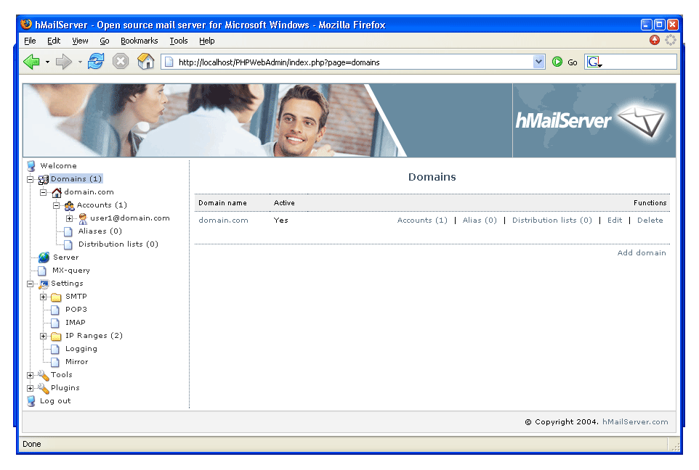Click into the Google search box
The image size is (699, 470).
(x=639, y=62)
